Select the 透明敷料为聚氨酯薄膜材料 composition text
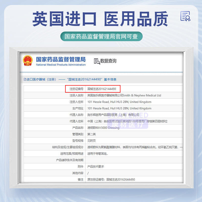 [135, 147]
